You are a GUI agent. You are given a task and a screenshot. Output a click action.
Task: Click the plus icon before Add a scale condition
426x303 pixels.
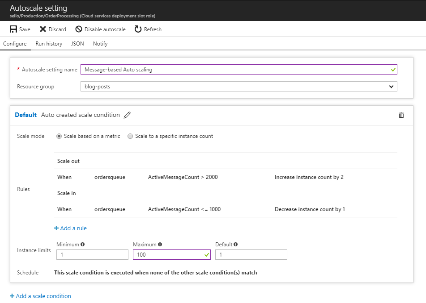12,296
